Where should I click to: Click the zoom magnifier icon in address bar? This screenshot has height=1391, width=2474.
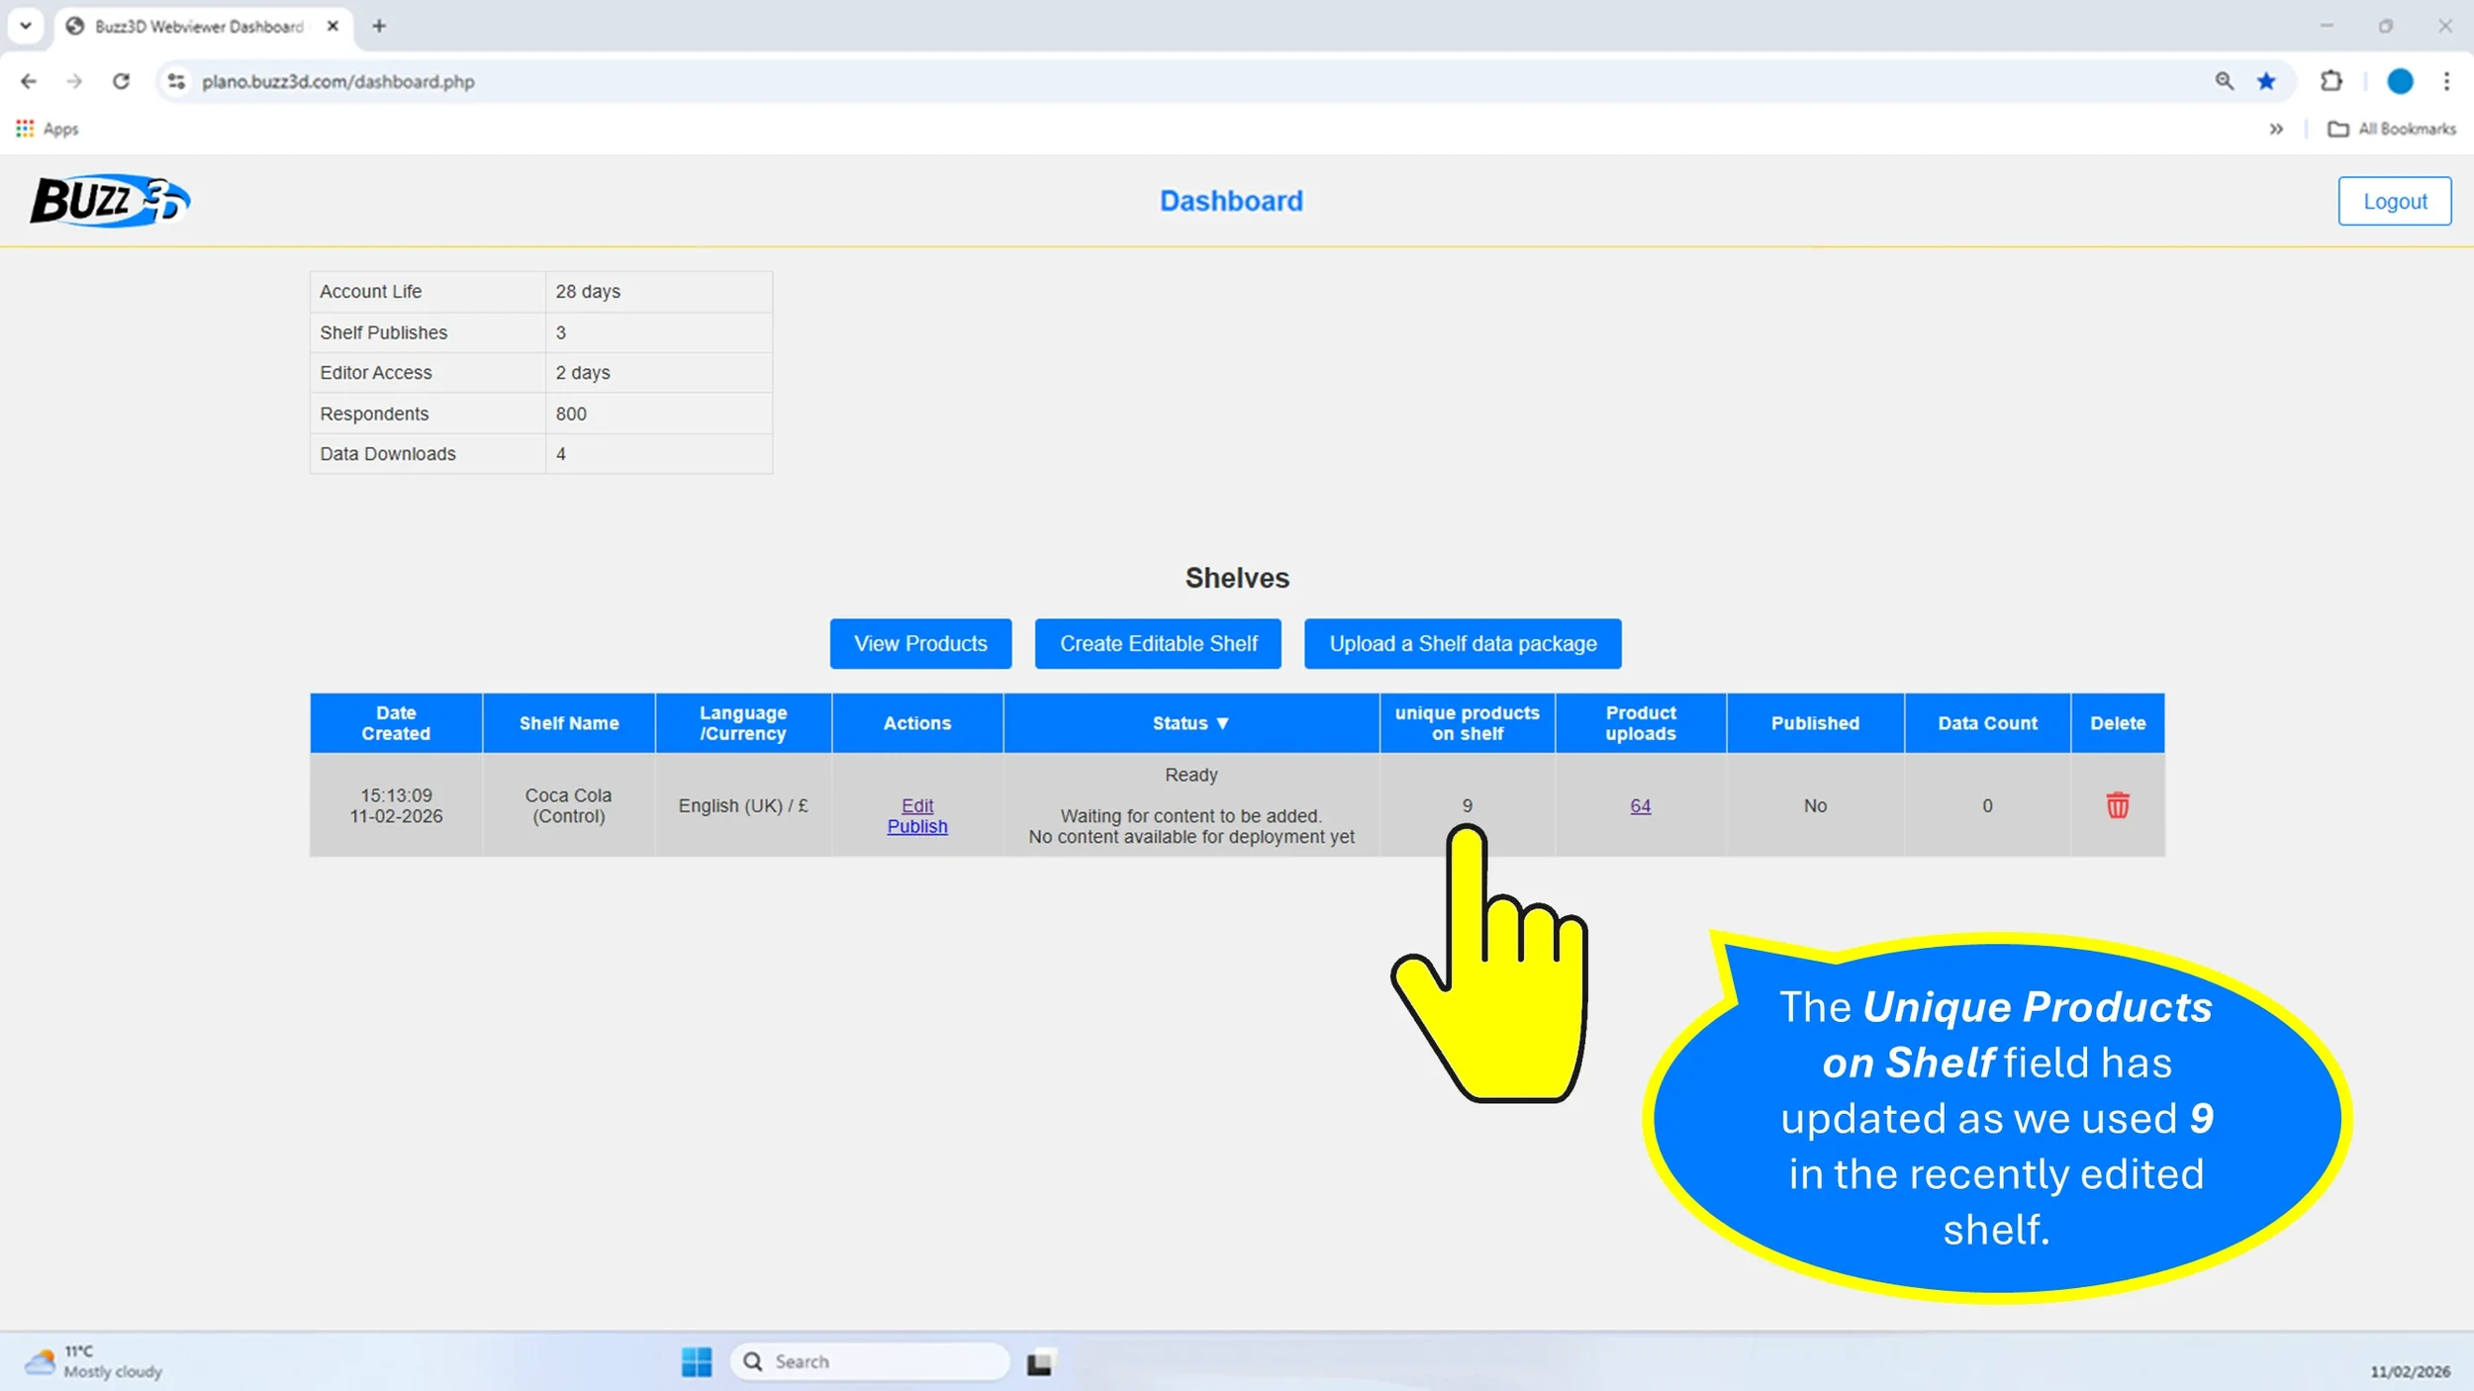(x=2224, y=81)
